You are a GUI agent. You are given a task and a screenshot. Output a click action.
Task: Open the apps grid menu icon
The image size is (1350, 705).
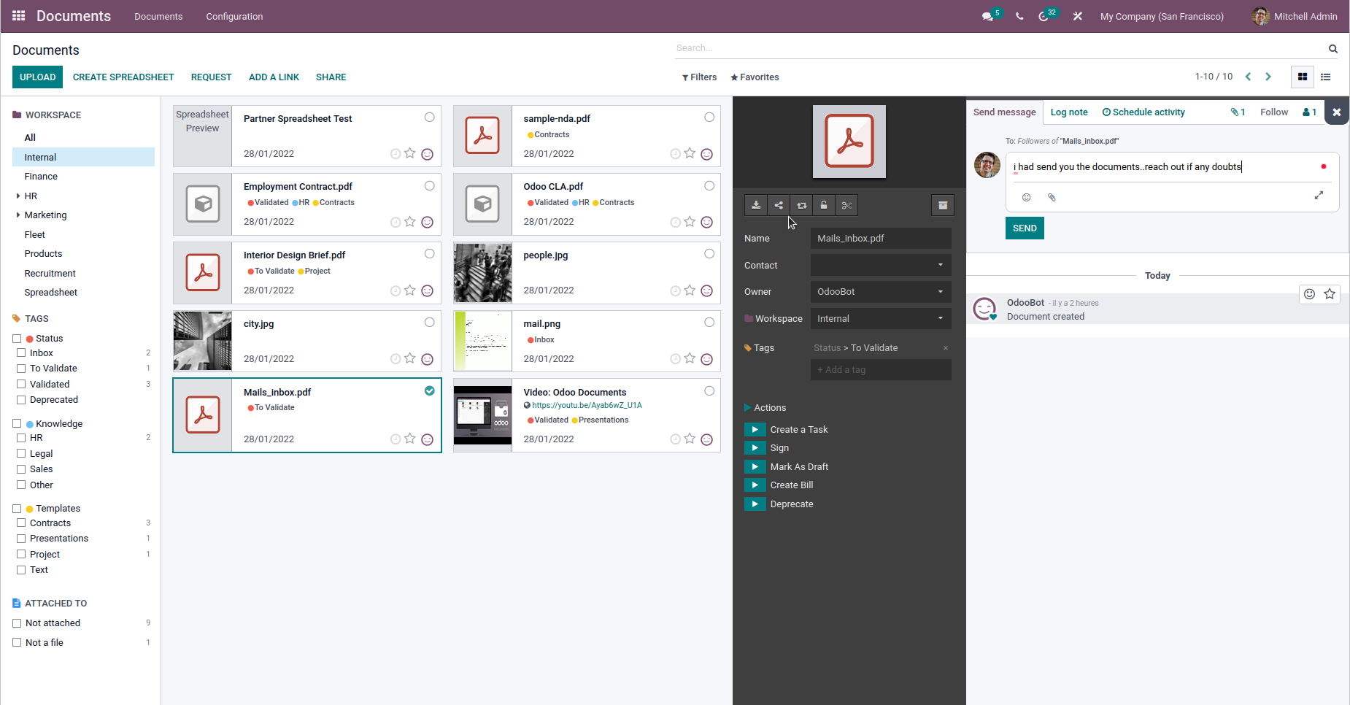click(x=19, y=15)
